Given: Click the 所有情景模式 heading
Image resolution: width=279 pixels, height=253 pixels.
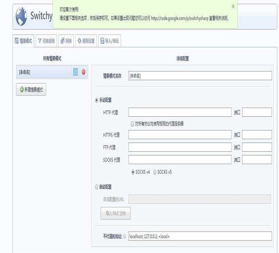Looking at the screenshot, I should (x=52, y=59).
